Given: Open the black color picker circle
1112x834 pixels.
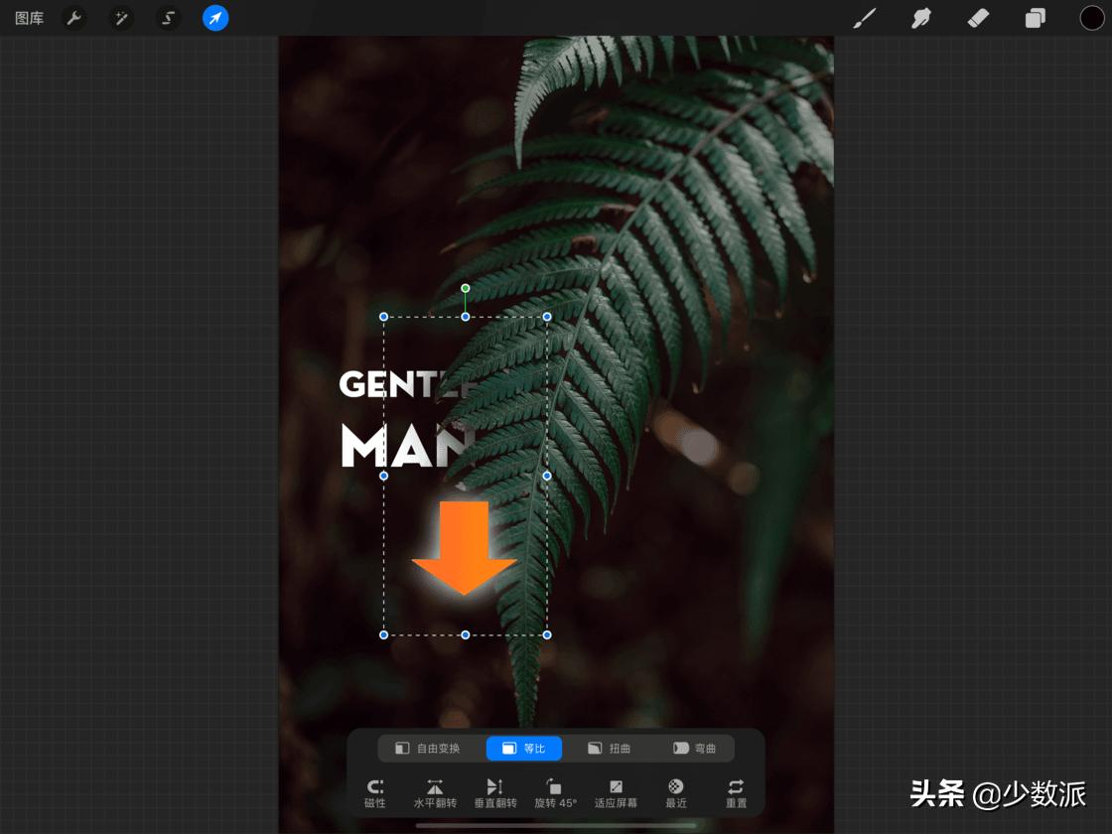Looking at the screenshot, I should tap(1092, 18).
